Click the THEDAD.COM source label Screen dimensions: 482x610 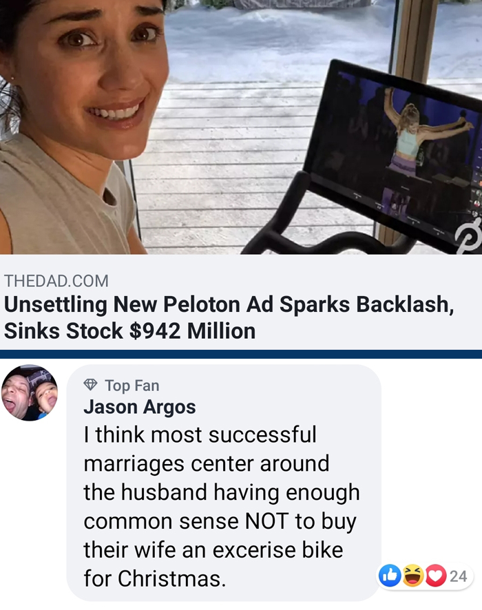(56, 281)
